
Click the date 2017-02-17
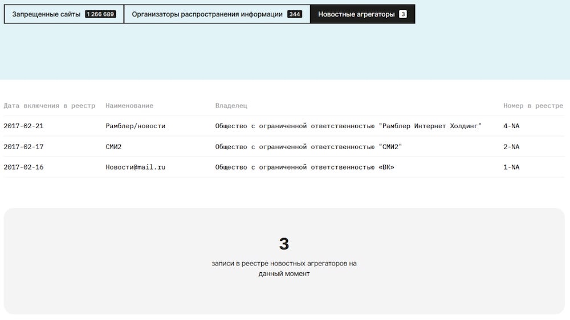pos(23,147)
